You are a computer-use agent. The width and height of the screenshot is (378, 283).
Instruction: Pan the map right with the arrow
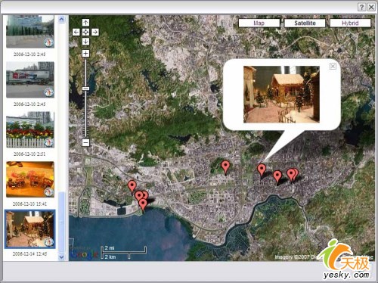(95, 32)
